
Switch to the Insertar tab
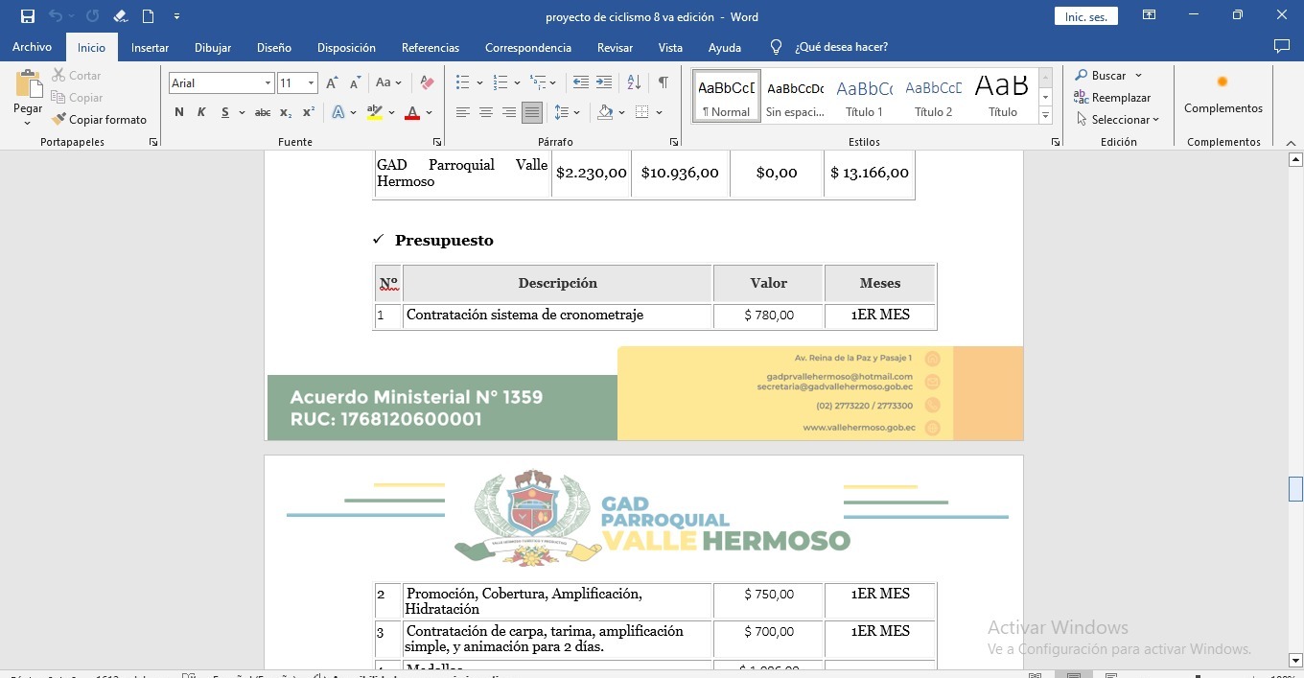(150, 48)
